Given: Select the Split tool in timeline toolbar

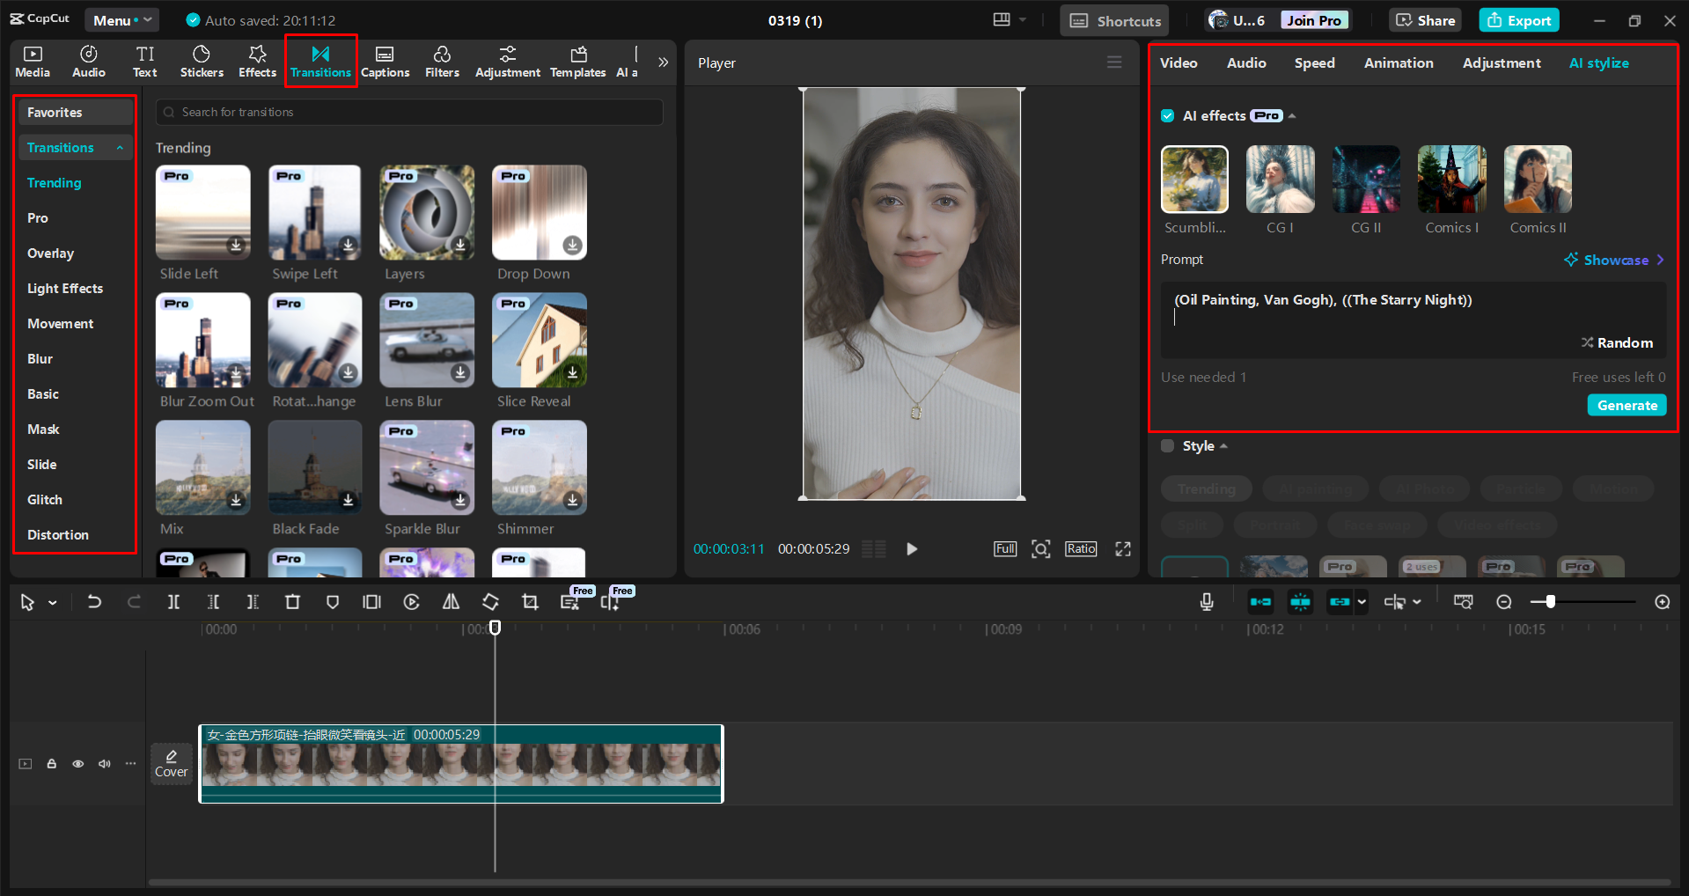Looking at the screenshot, I should click(173, 602).
